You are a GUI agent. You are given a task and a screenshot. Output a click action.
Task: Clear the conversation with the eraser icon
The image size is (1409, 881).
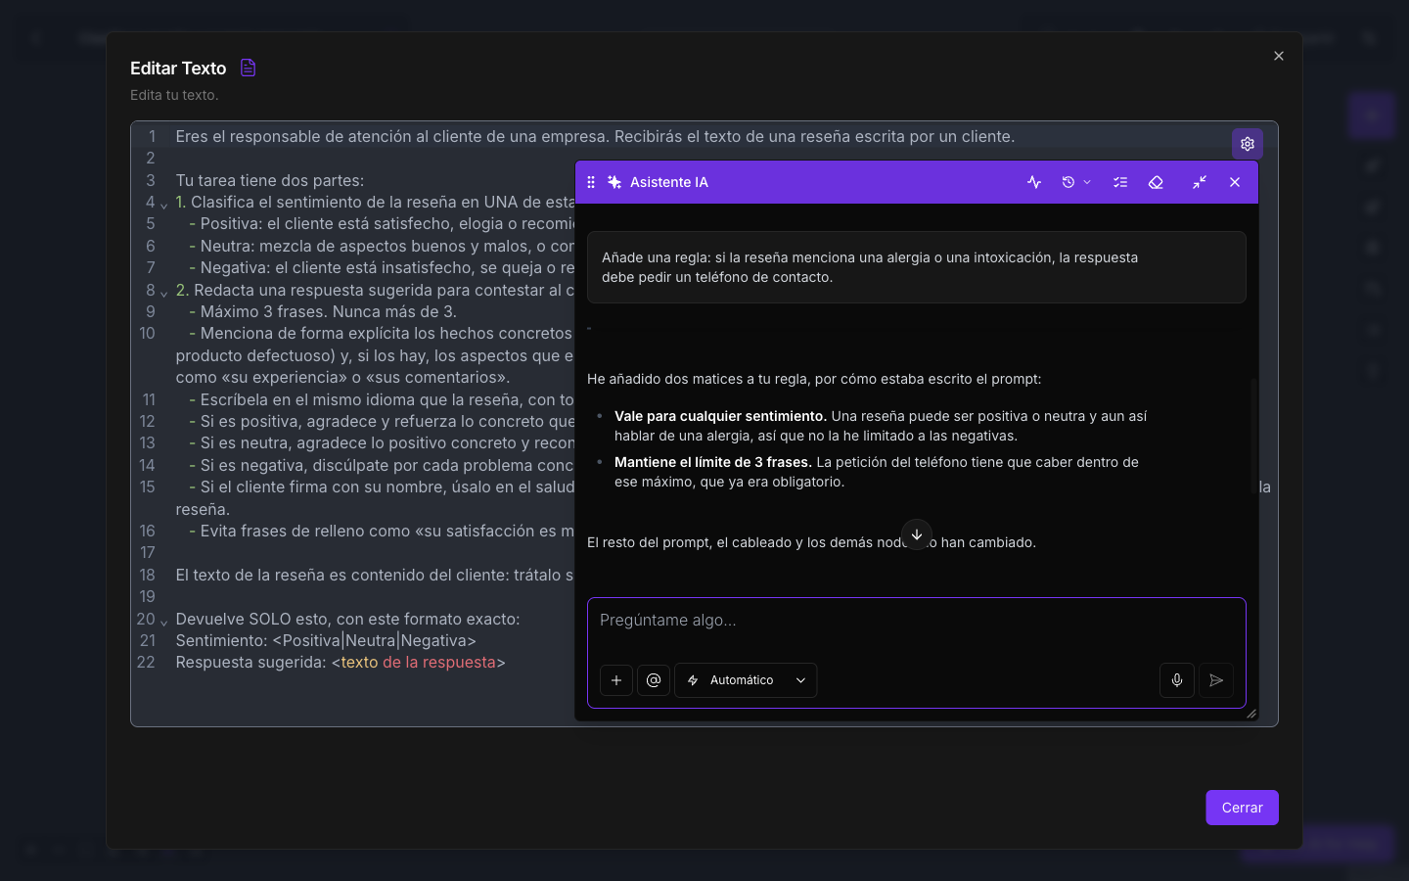(x=1156, y=182)
